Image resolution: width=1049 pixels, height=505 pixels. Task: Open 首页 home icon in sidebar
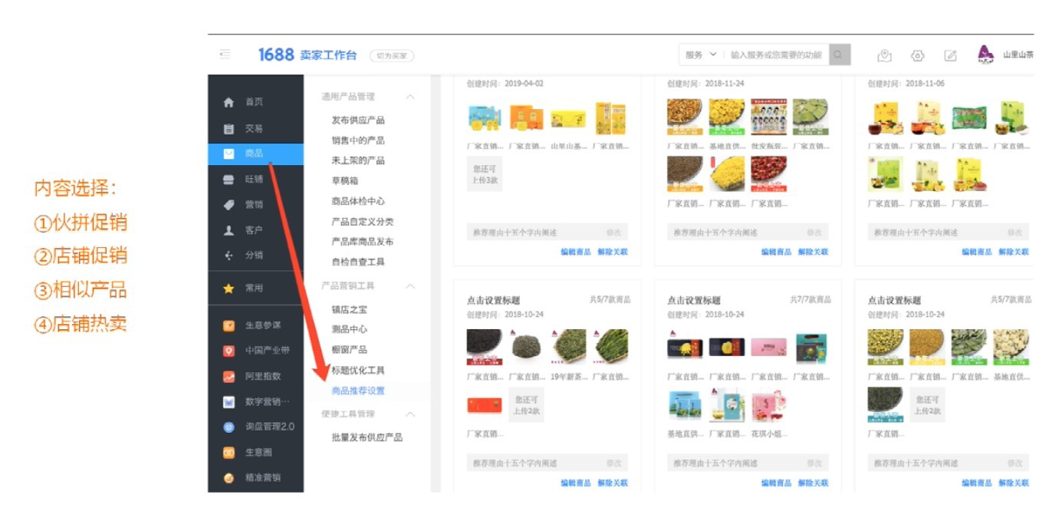[229, 102]
